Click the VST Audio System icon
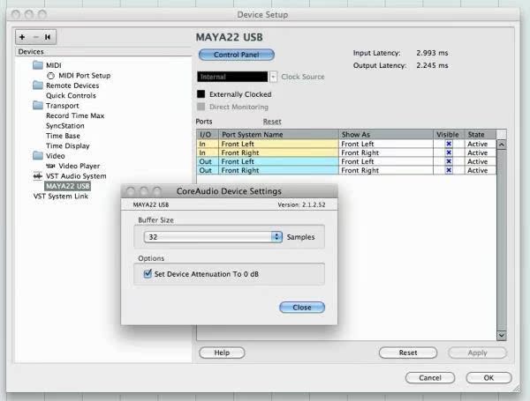 pos(37,175)
